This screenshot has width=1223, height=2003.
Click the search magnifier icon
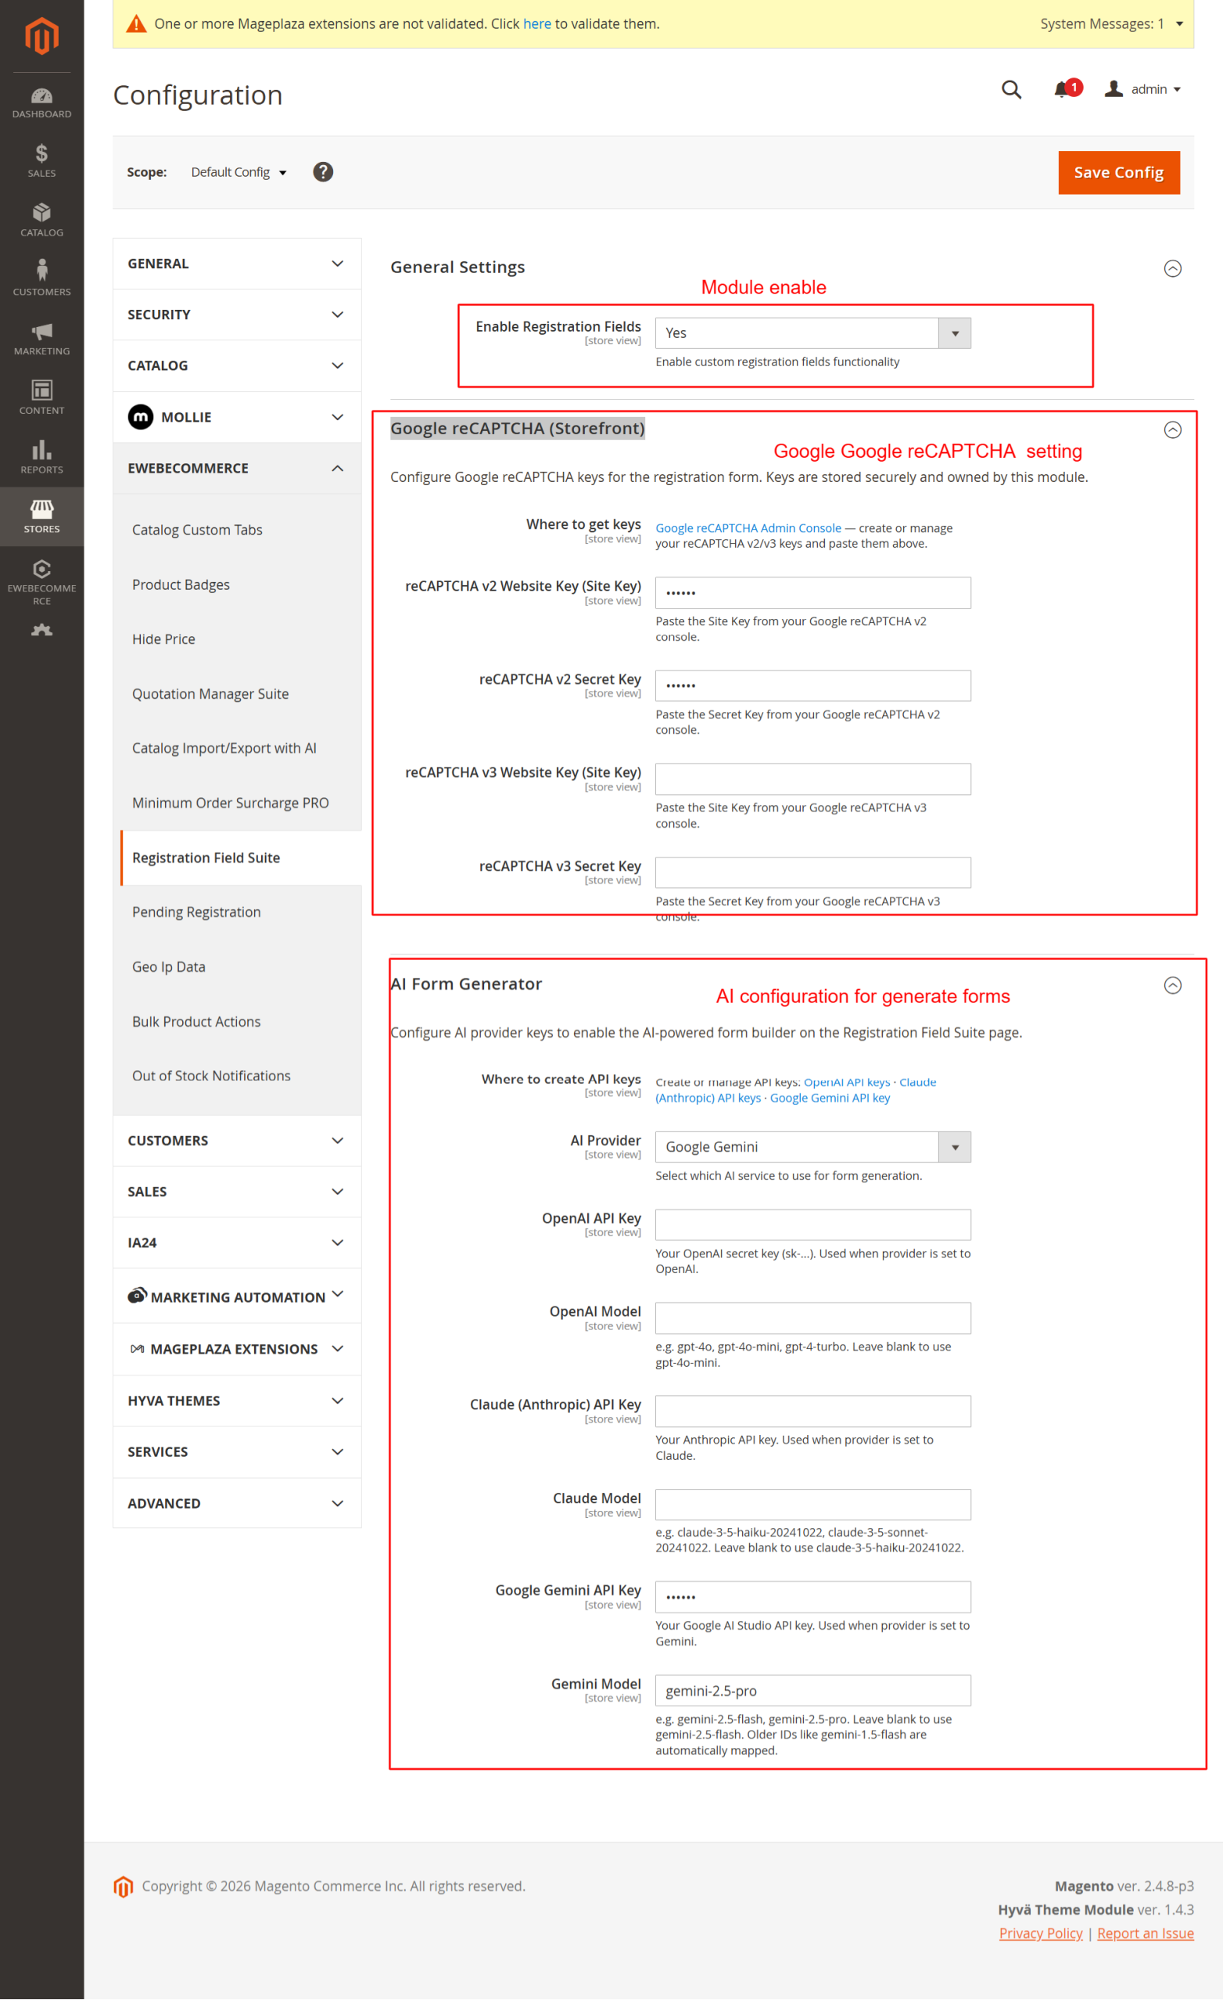coord(1011,89)
